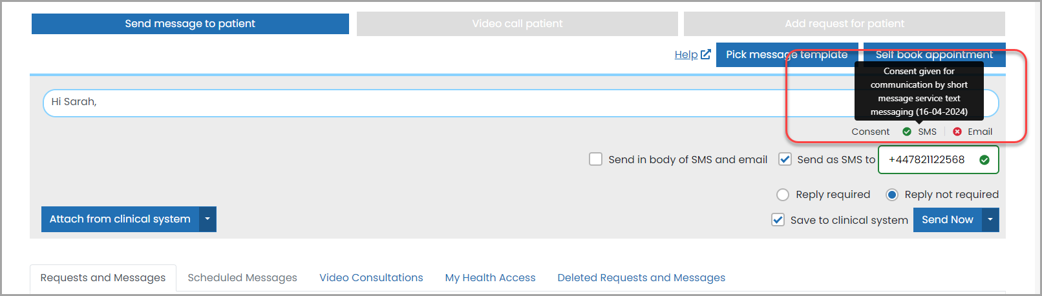Viewport: 1042px width, 296px height.
Task: Switch to the Scheduled Messages tab
Action: pyautogui.click(x=242, y=278)
